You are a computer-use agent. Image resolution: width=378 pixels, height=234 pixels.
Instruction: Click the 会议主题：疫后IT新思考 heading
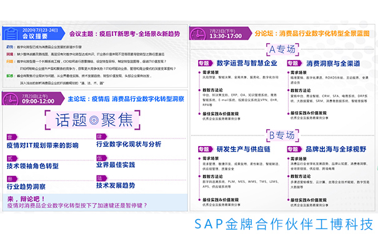[x=124, y=34]
